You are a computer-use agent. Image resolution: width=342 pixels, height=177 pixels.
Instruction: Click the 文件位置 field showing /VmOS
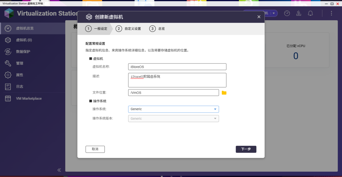pyautogui.click(x=174, y=93)
